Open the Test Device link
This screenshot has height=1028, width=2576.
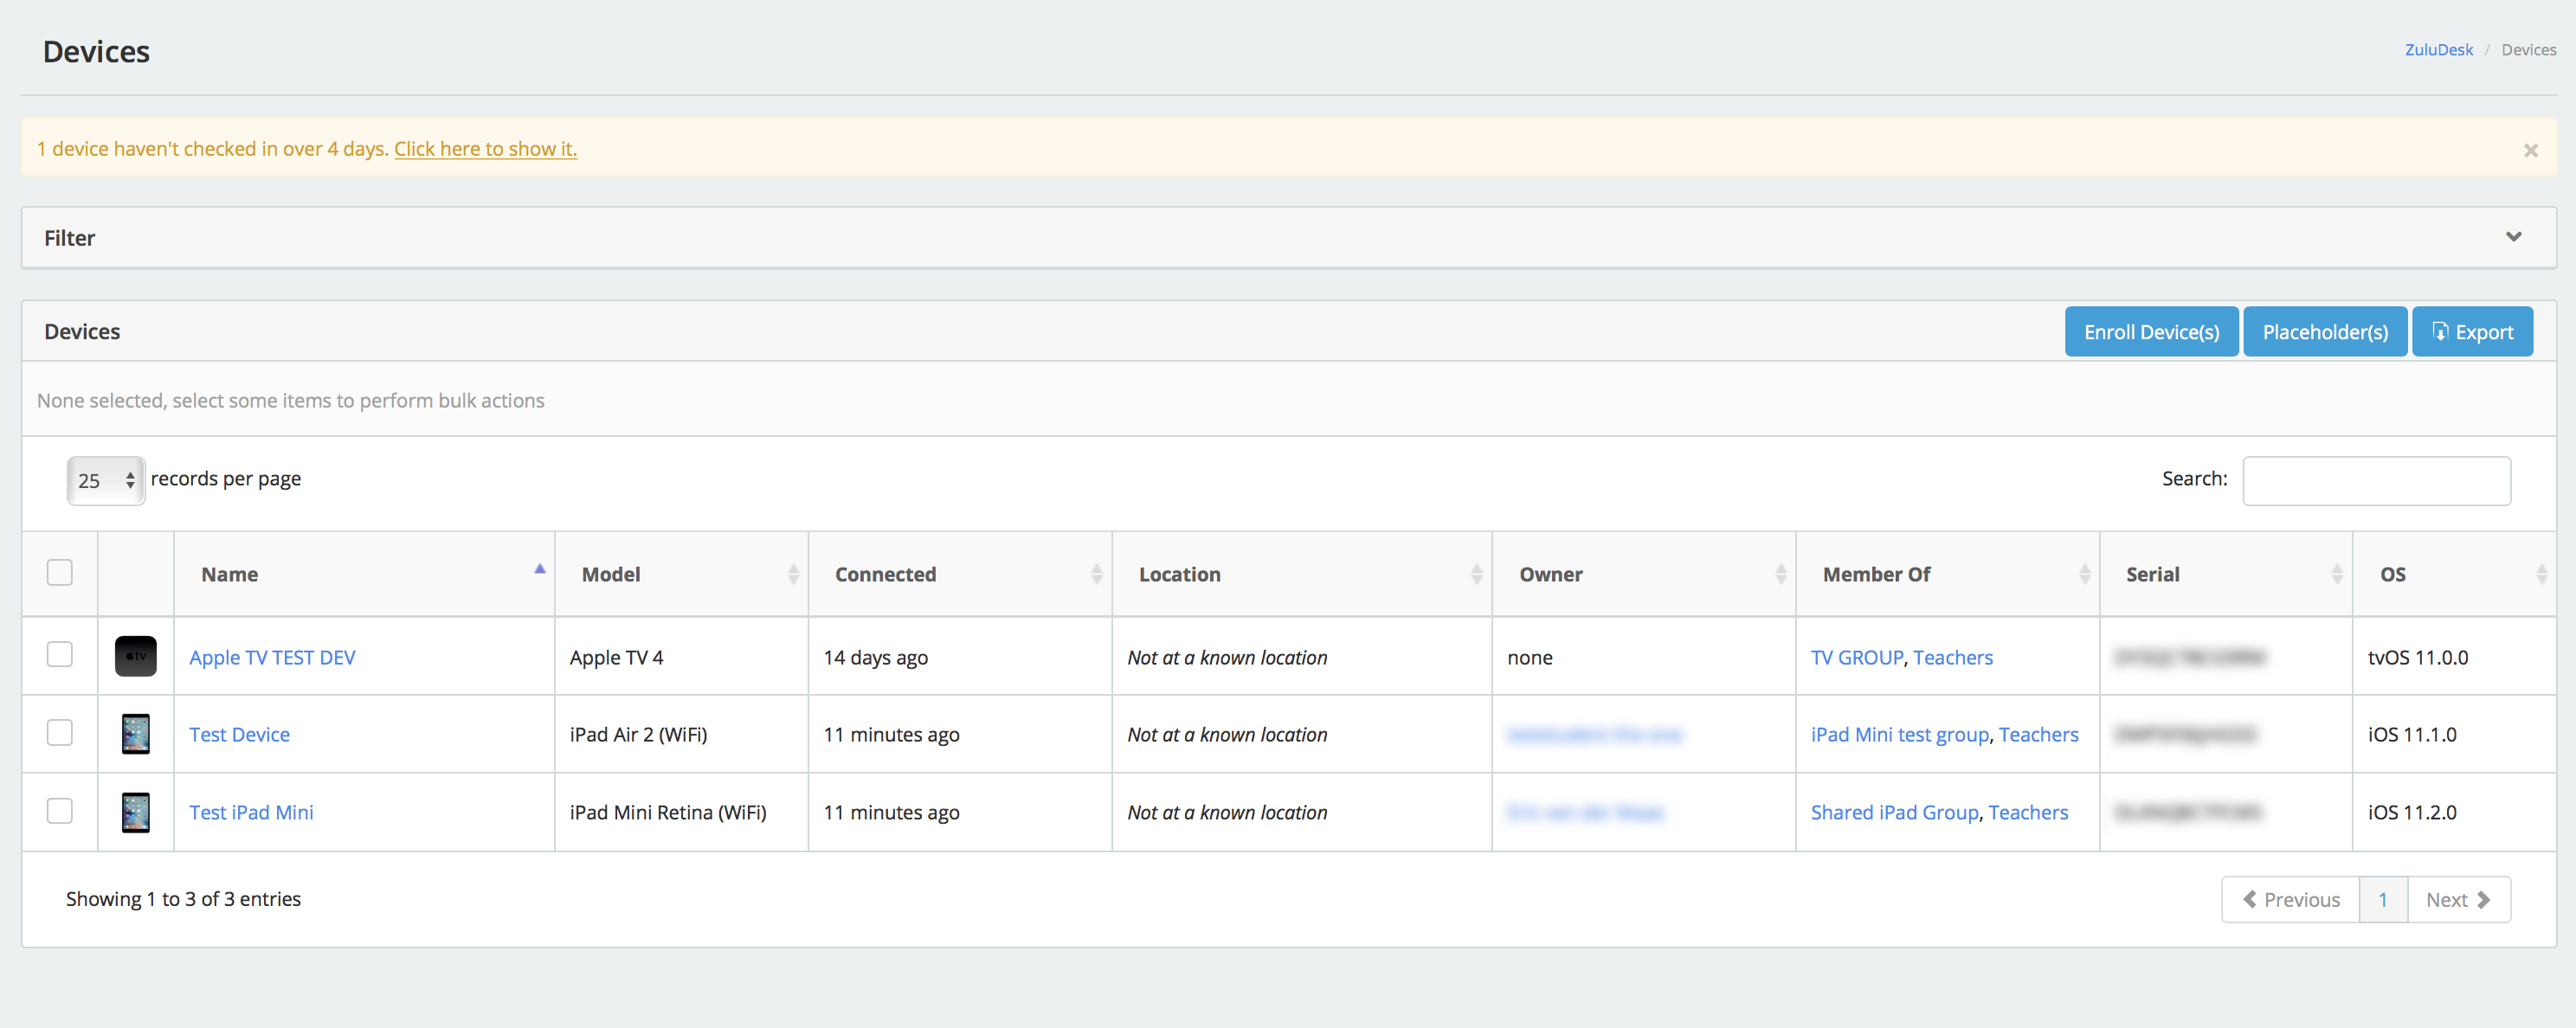[239, 734]
